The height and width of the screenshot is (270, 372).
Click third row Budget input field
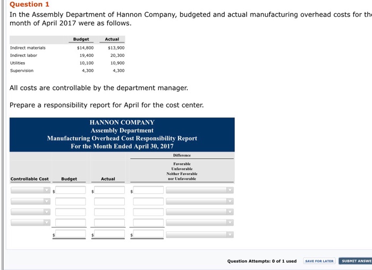pos(71,212)
